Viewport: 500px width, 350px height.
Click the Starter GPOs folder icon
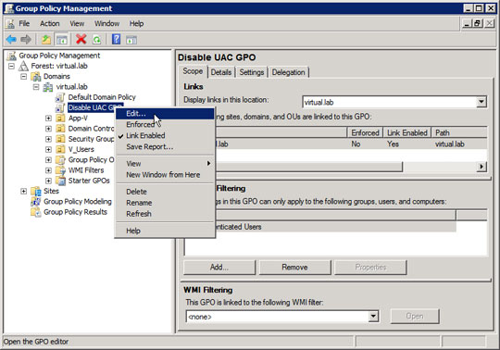click(60, 181)
